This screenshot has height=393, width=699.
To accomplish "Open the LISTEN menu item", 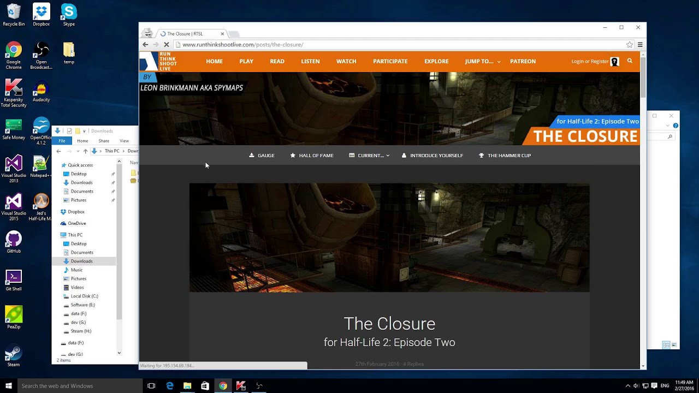I will click(x=310, y=61).
